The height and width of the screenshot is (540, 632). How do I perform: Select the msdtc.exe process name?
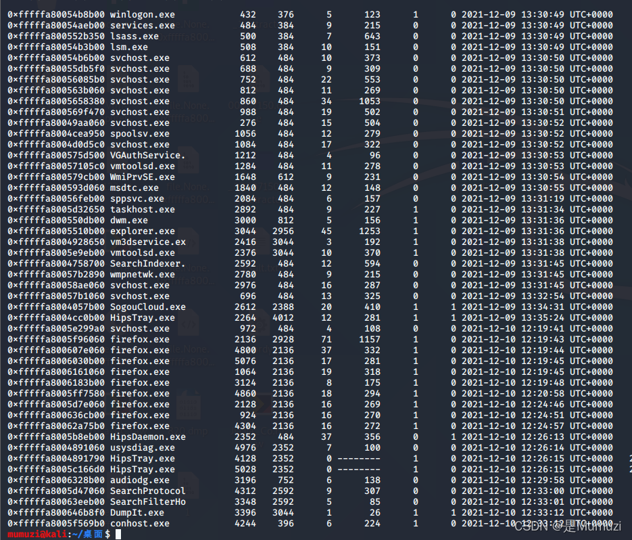point(135,187)
